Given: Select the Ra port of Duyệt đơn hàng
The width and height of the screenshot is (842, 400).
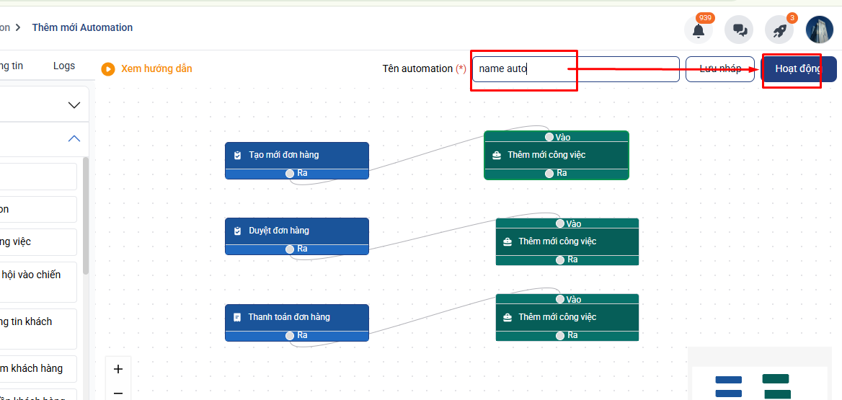Looking at the screenshot, I should [x=290, y=249].
